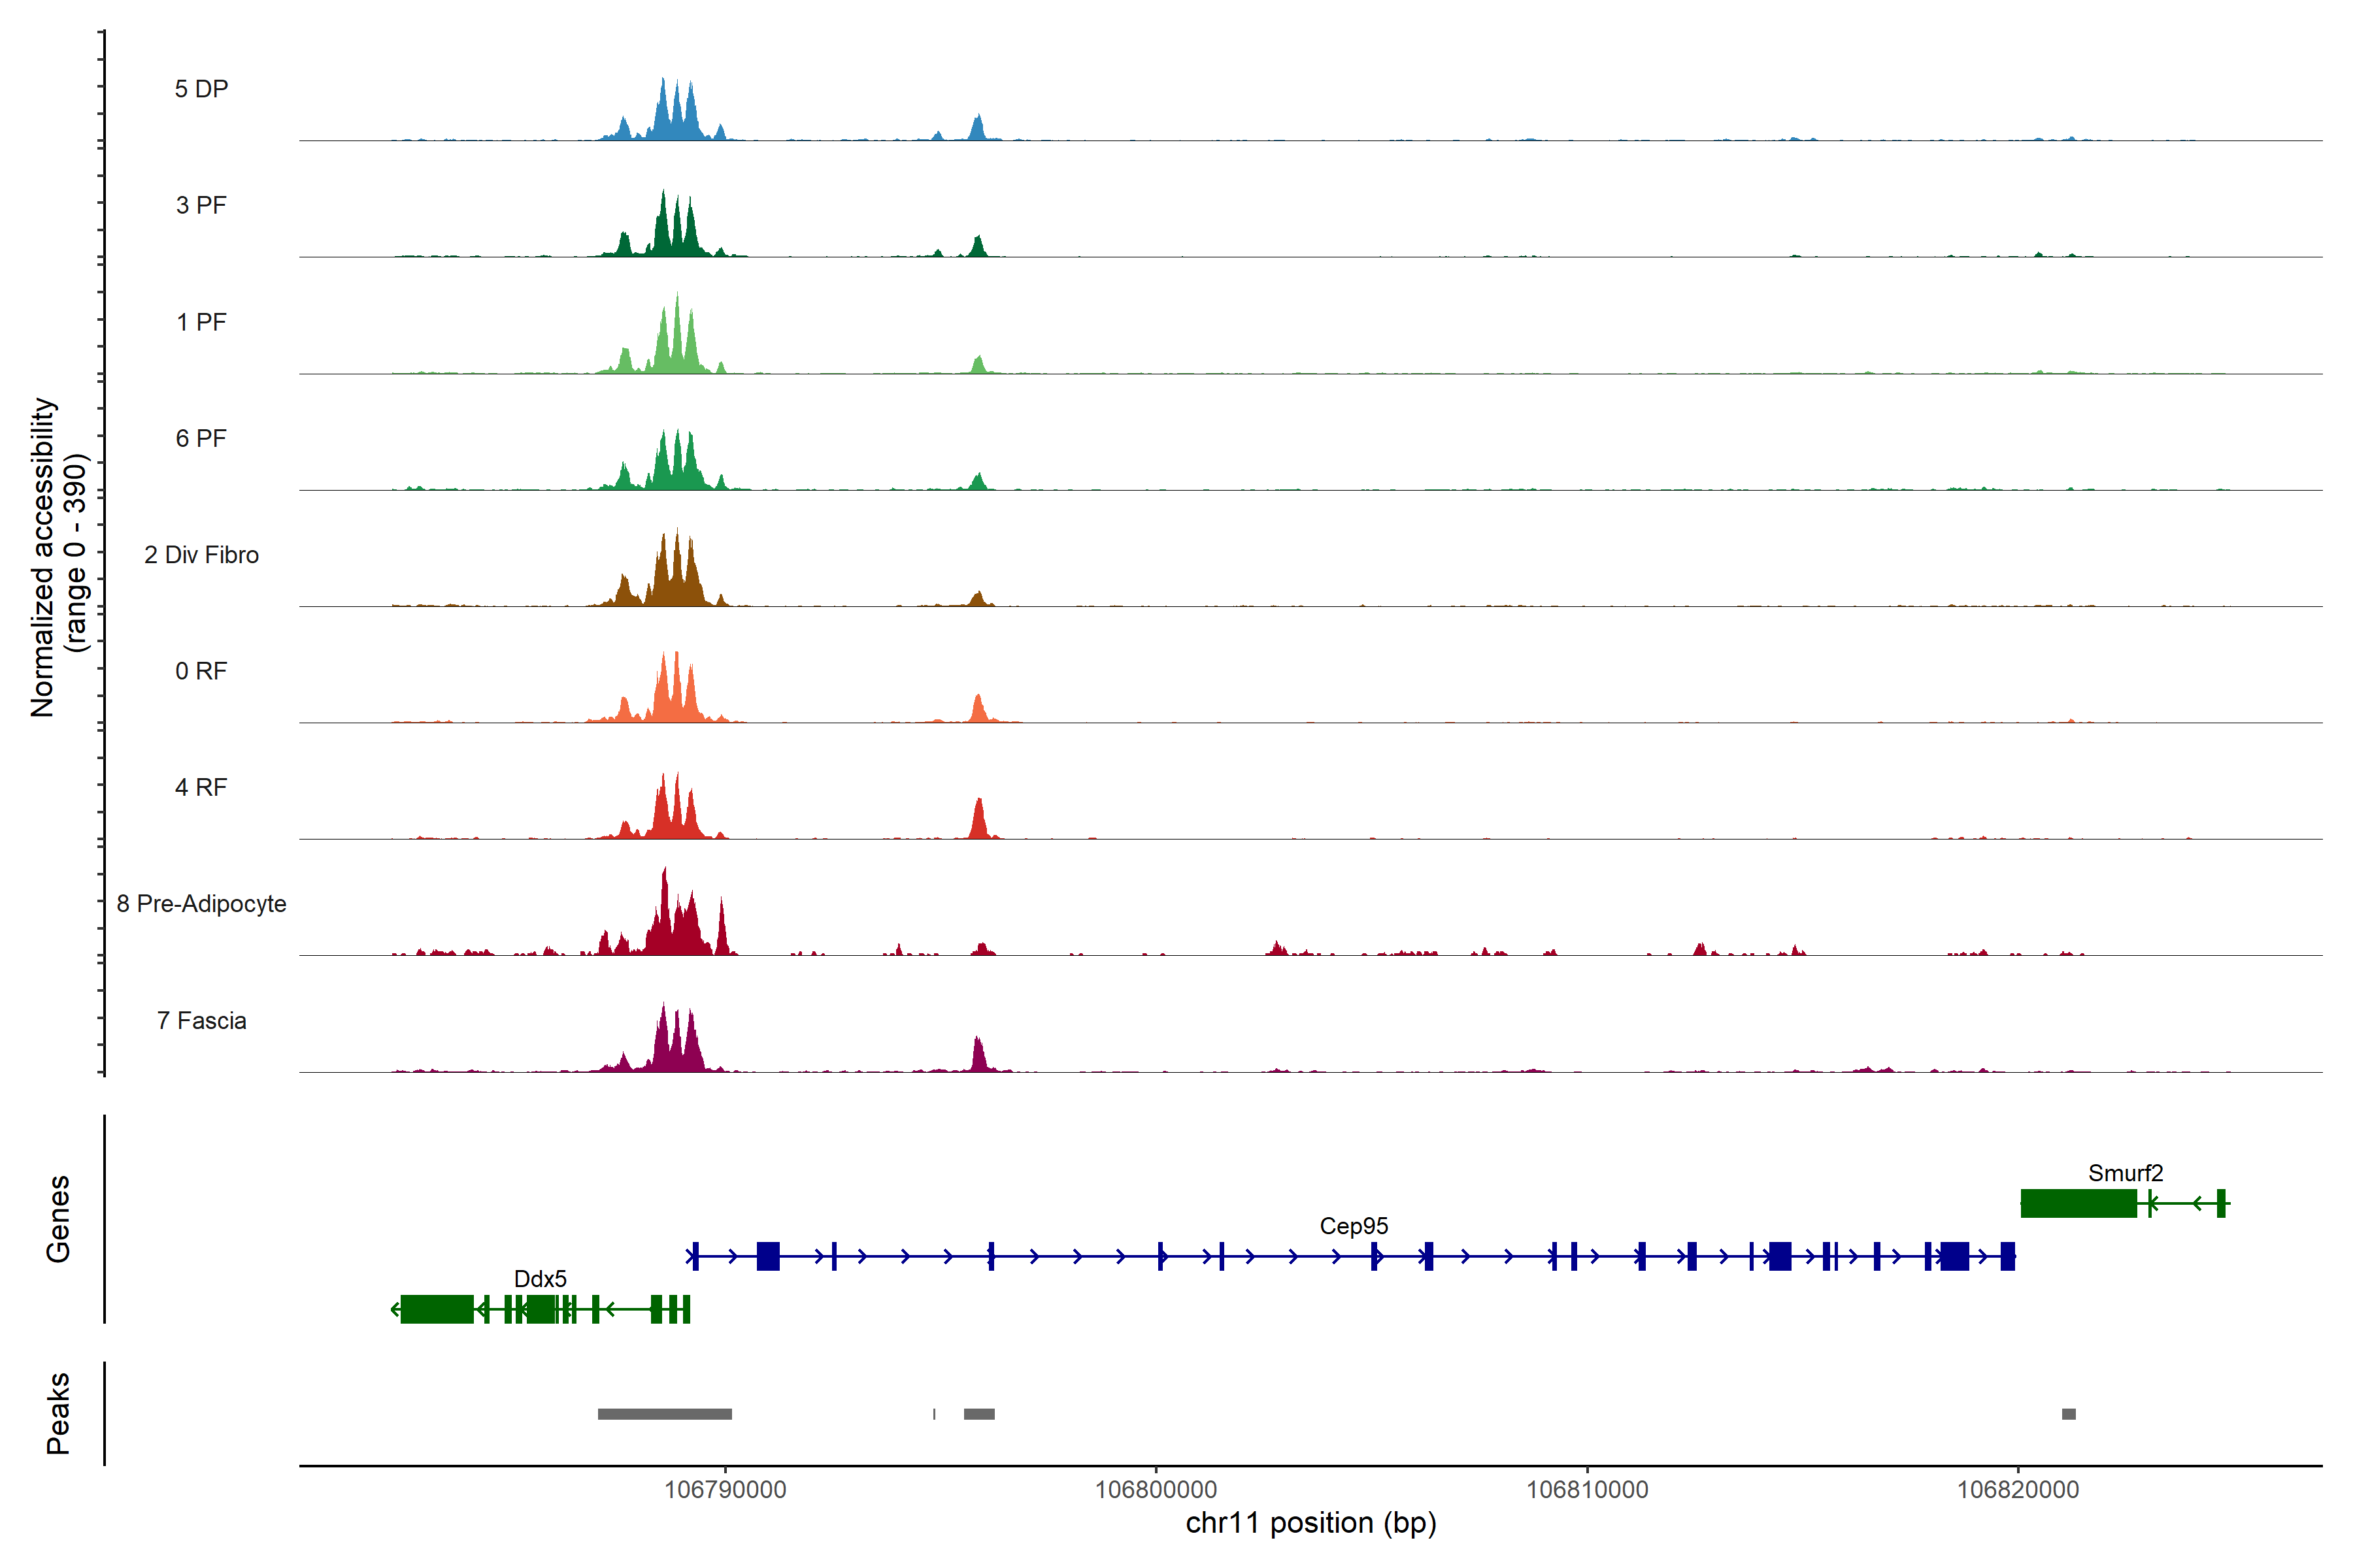Click the 7 Fascia track label
2353x1568 pixels.
point(201,1020)
